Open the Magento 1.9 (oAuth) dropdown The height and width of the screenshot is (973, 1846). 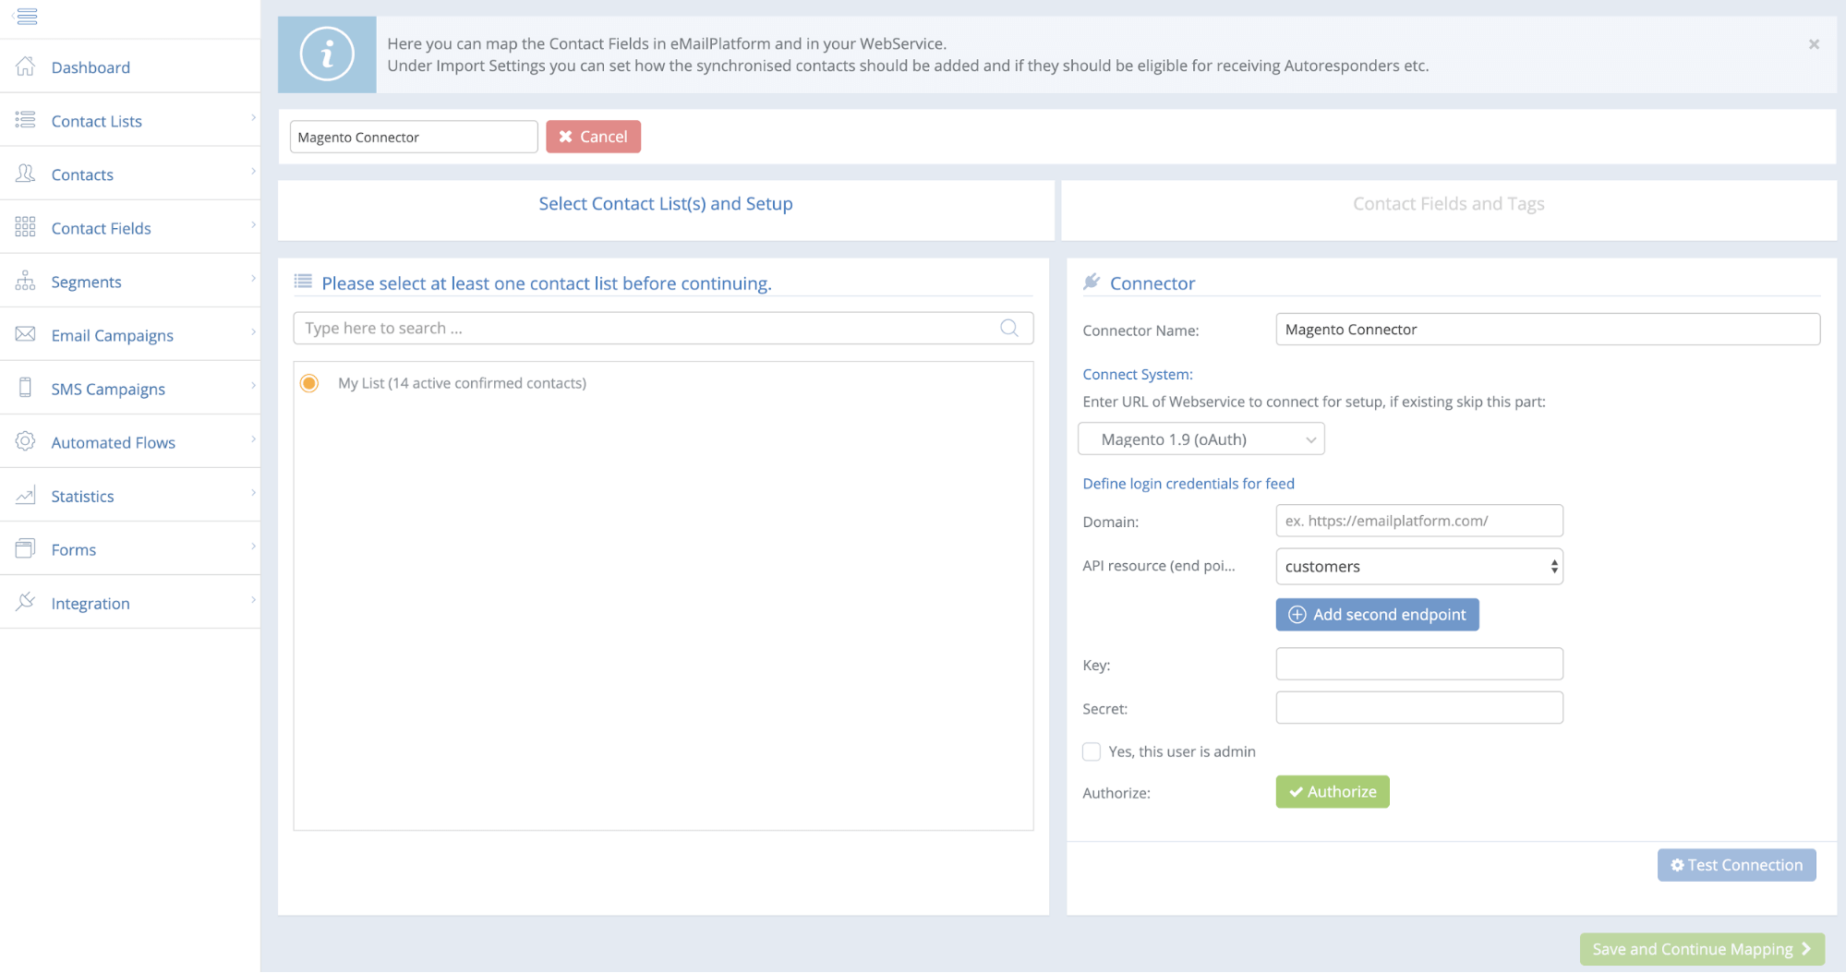[1201, 439]
